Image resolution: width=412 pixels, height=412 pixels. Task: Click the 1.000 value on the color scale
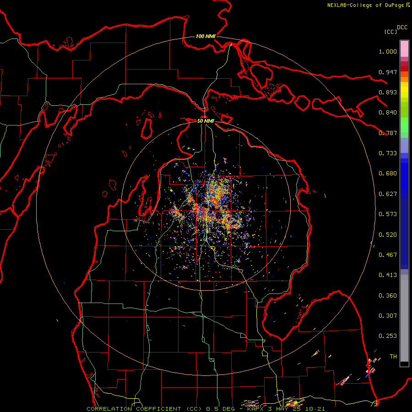[x=388, y=51]
